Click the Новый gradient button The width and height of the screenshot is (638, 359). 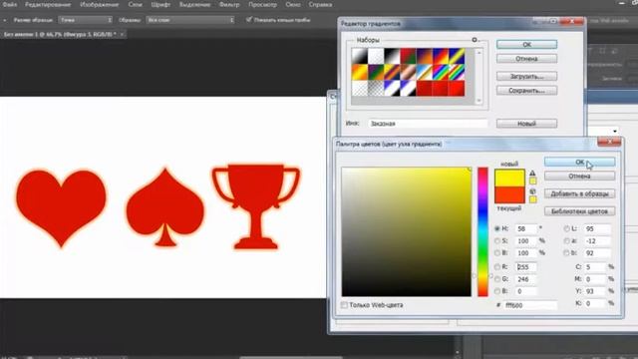[x=526, y=124]
